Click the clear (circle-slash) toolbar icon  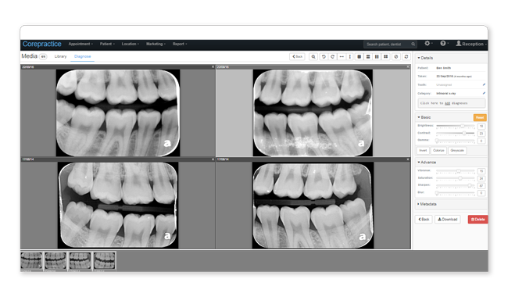click(x=396, y=57)
